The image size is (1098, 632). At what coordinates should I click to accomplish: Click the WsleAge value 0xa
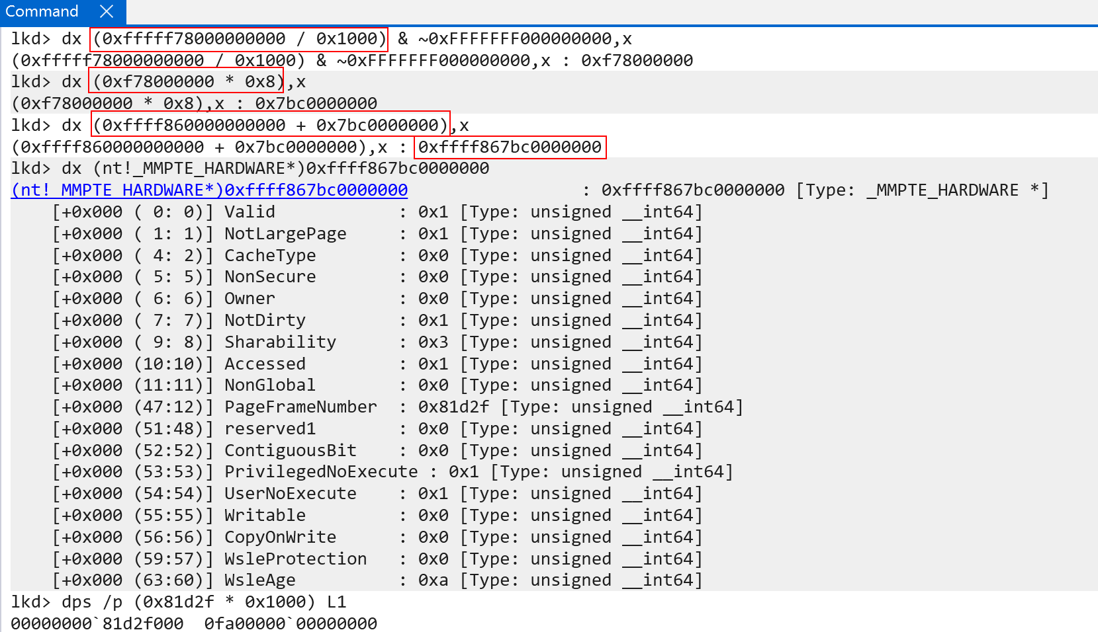tap(433, 580)
